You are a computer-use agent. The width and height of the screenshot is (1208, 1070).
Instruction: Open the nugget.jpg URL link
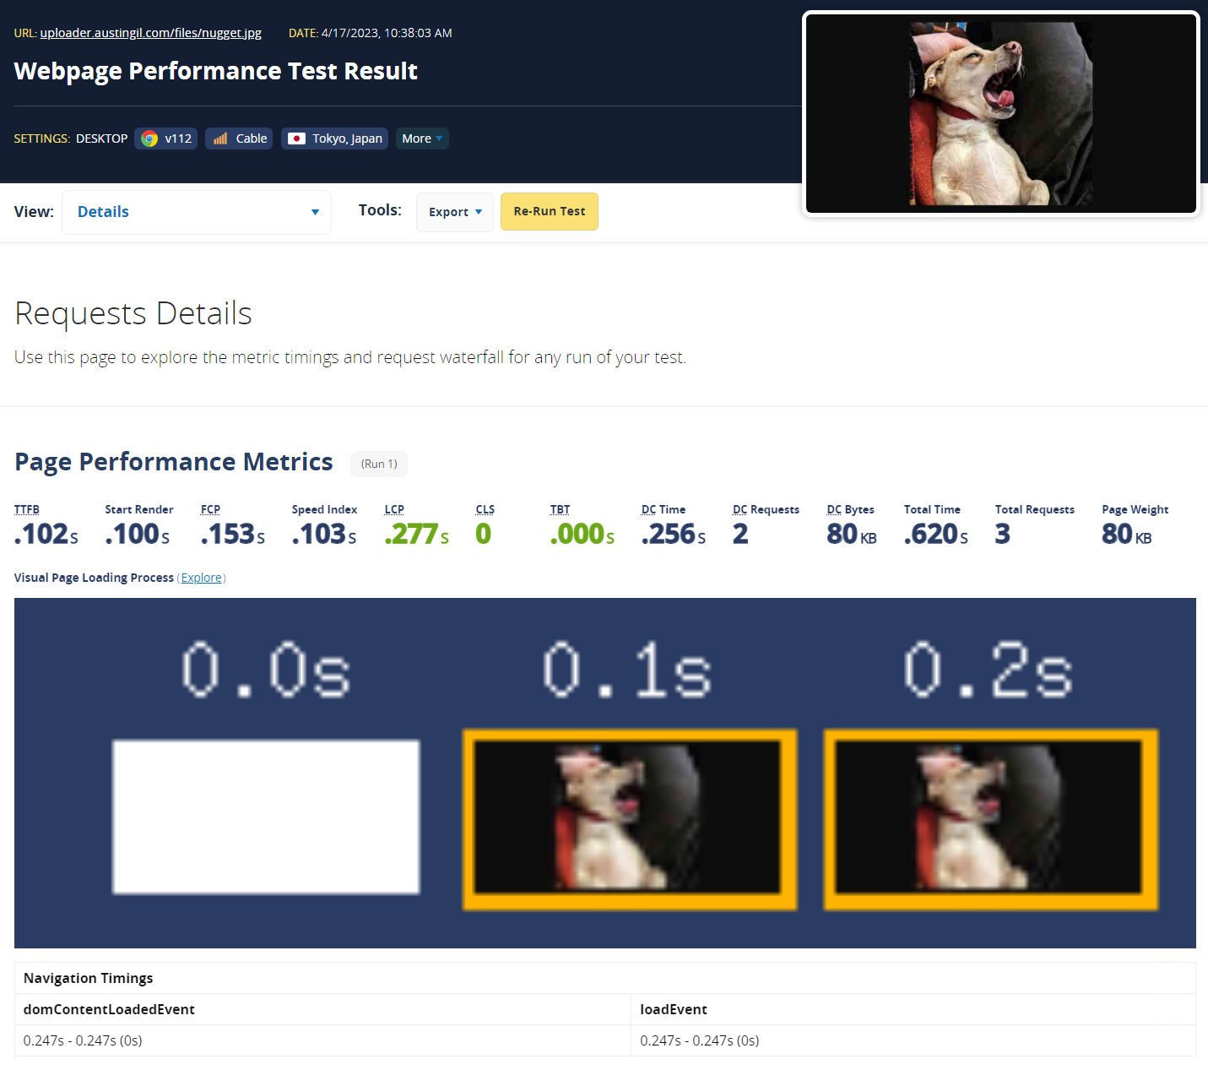(x=150, y=33)
